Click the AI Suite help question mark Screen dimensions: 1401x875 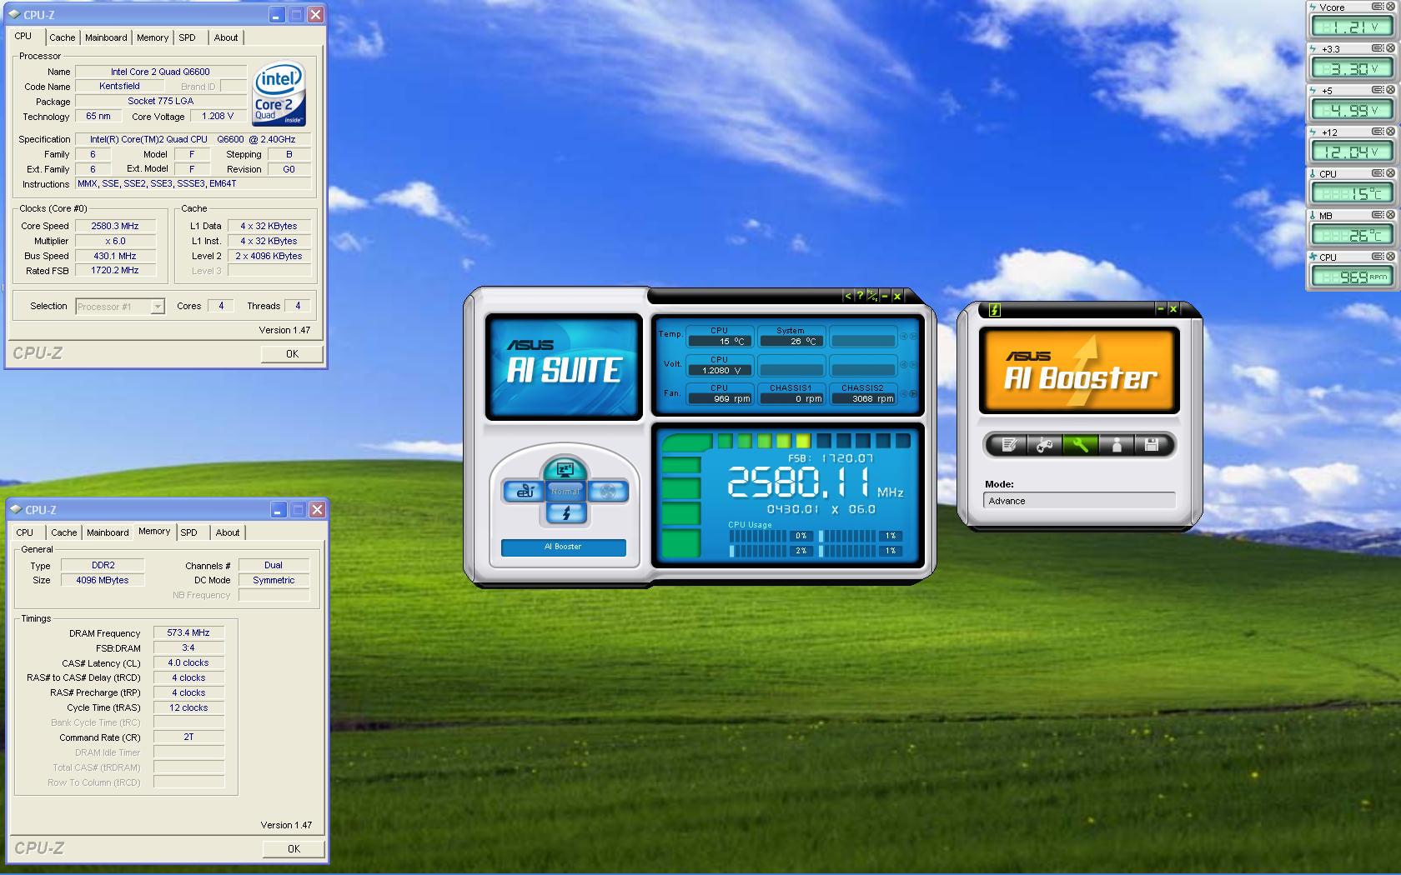tap(860, 296)
